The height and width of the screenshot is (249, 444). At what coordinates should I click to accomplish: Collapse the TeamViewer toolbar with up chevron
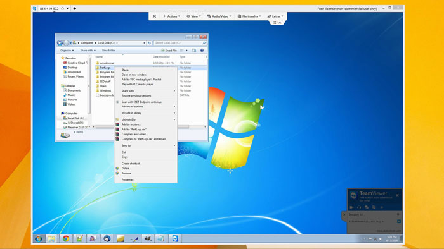tap(280, 23)
